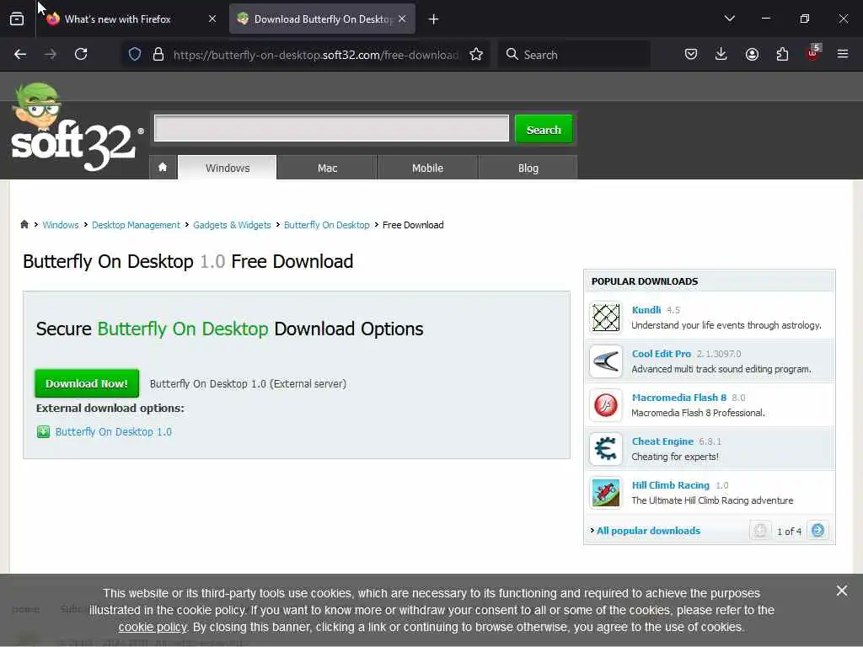The height and width of the screenshot is (647, 863).
Task: Open the home icon nav tab
Action: tap(163, 168)
